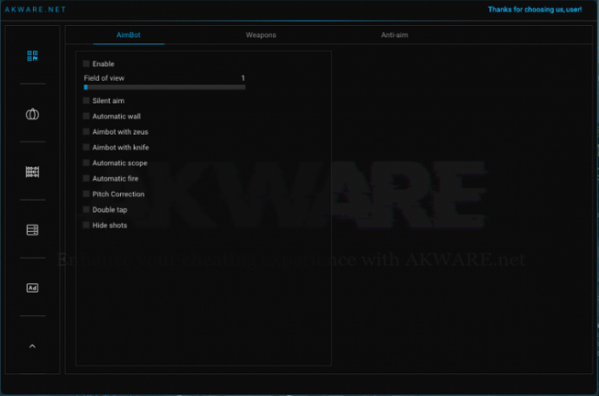Check Aimbot with knife option
Image resolution: width=599 pixels, height=396 pixels.
tap(86, 148)
